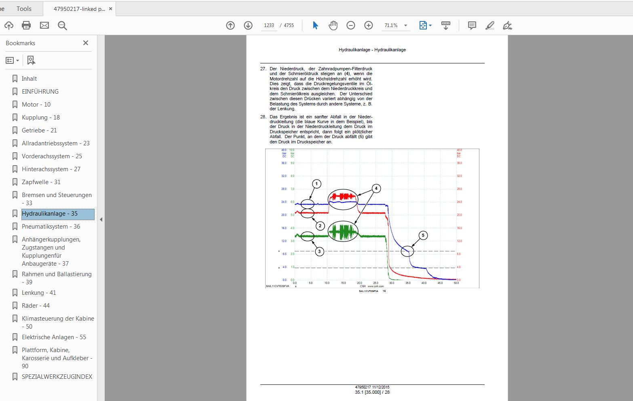Click the bookmark icon beside Motor - 10
Viewport: 633px width, 401px height.
(15, 105)
